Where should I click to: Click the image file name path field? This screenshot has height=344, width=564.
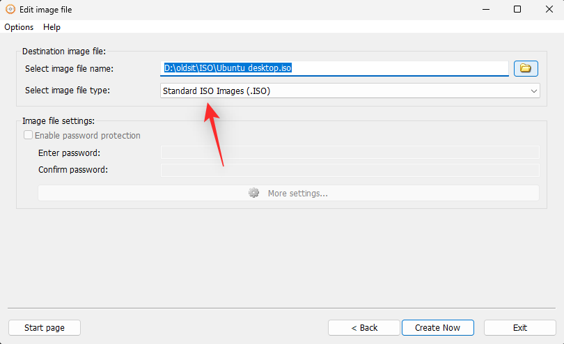[334, 68]
